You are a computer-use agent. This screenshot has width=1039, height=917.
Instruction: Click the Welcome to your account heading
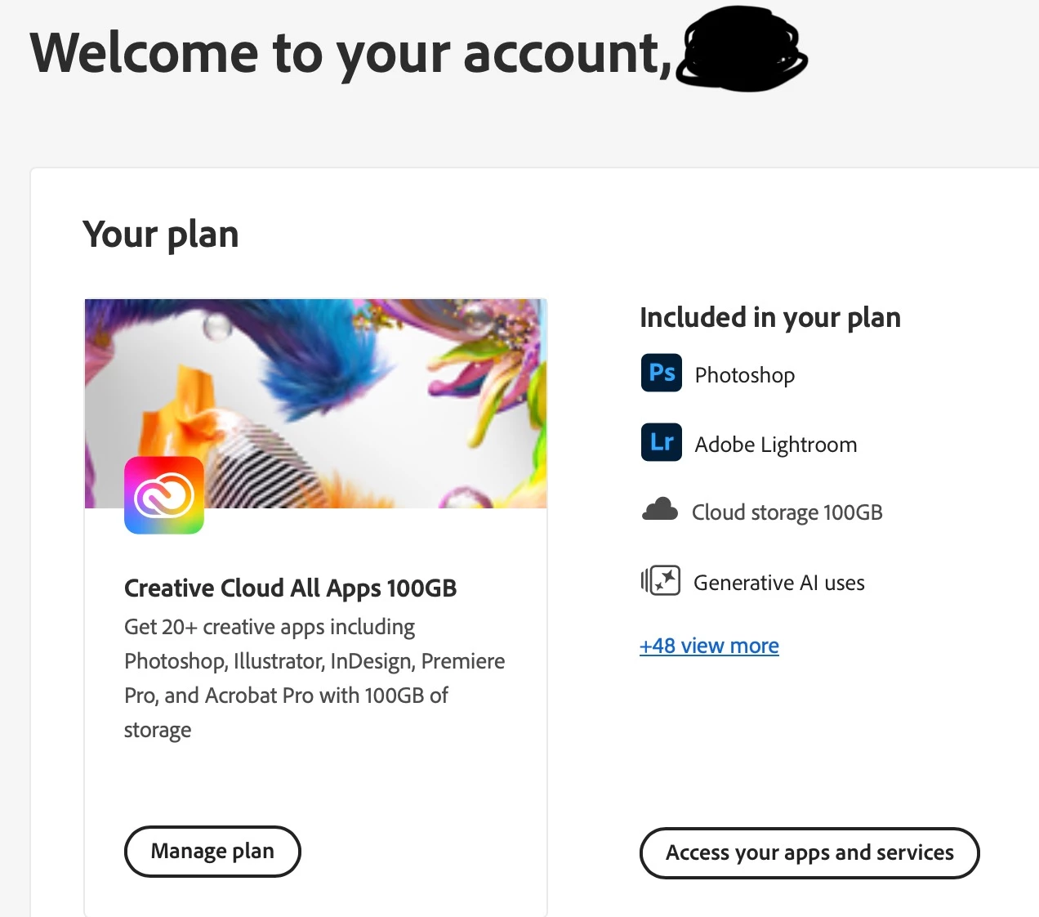pos(351,53)
